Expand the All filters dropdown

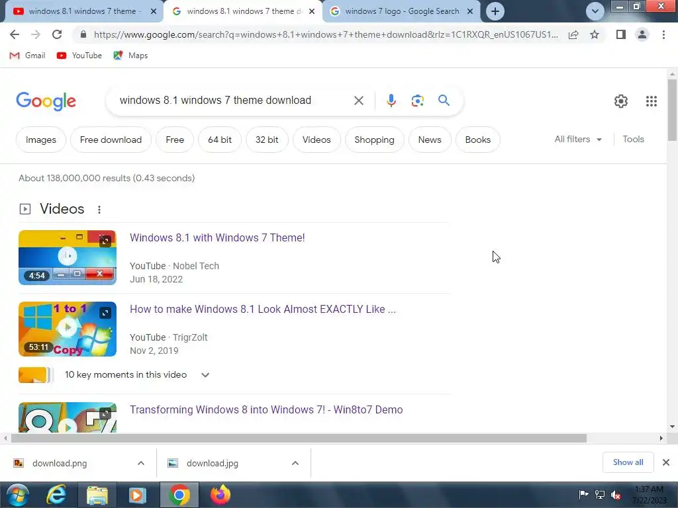pyautogui.click(x=578, y=139)
